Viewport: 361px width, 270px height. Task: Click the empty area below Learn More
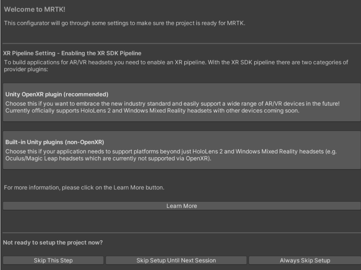[x=180, y=221]
